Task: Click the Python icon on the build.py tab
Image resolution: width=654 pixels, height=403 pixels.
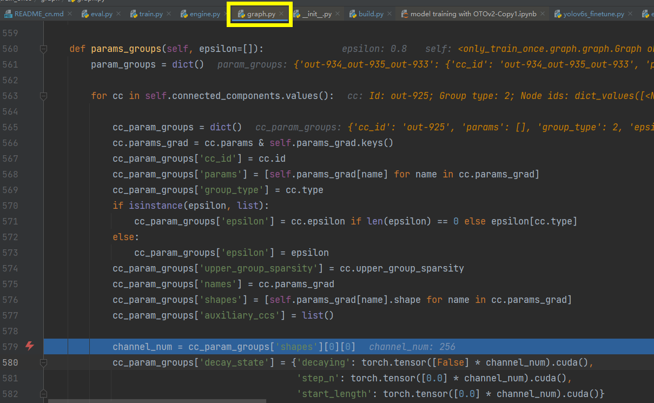Action: pyautogui.click(x=353, y=14)
